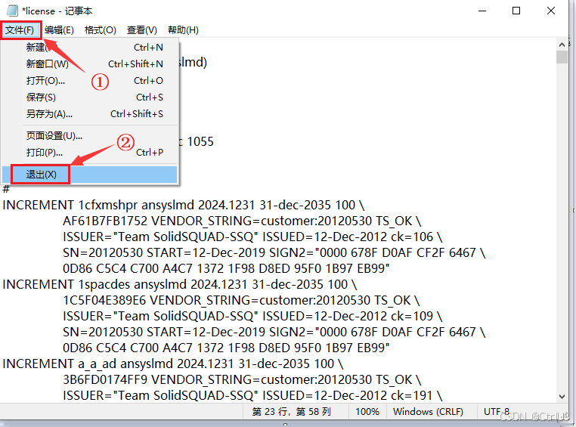Click the 100% zoom status entry

[x=367, y=412]
